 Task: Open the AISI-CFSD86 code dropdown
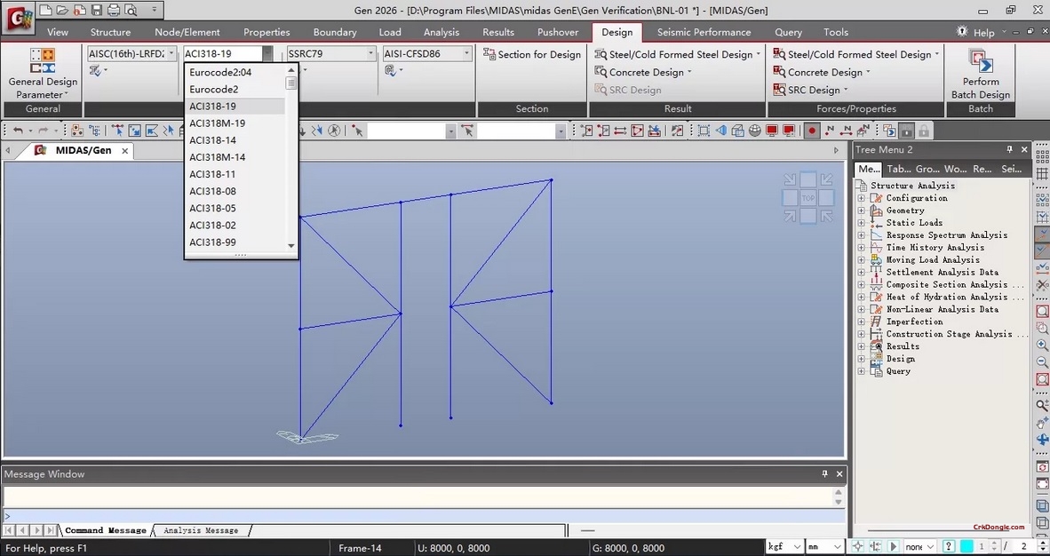(466, 53)
